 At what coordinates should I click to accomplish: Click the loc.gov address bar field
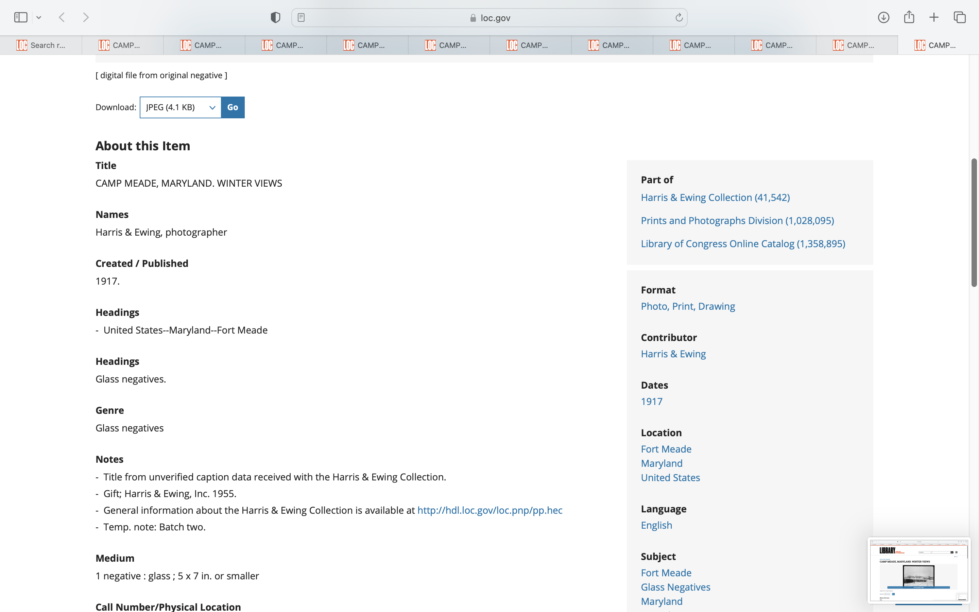point(489,18)
